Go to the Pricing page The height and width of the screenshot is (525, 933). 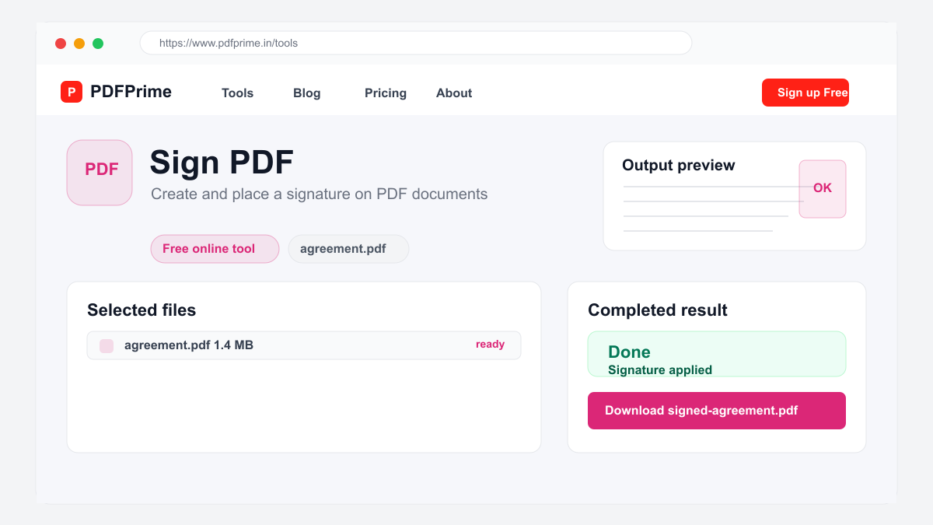[386, 93]
